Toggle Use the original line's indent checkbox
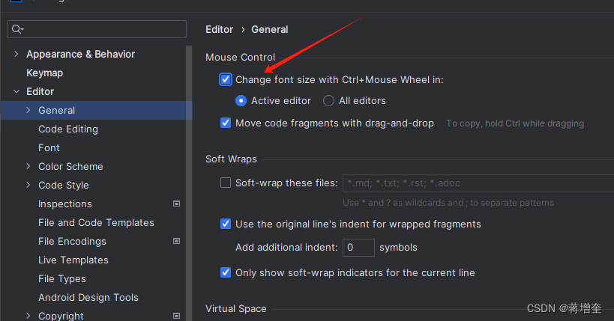This screenshot has height=321, width=614. (226, 224)
